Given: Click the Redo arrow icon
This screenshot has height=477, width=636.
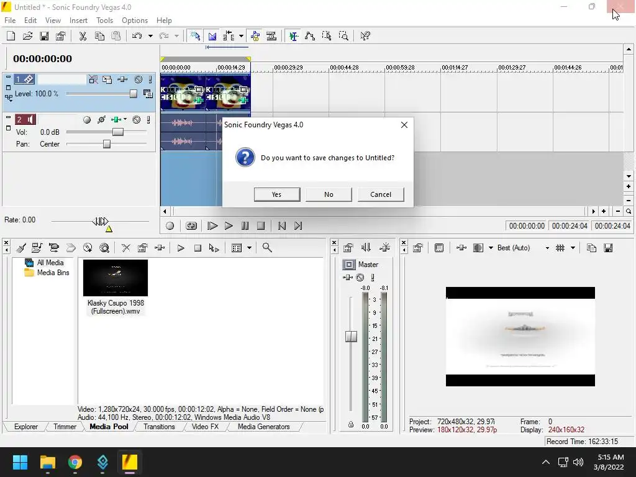Looking at the screenshot, I should [x=164, y=36].
